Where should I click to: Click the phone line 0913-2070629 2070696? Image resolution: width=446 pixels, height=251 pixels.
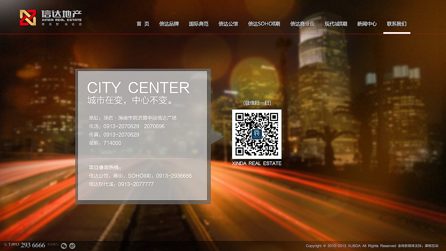pyautogui.click(x=127, y=126)
